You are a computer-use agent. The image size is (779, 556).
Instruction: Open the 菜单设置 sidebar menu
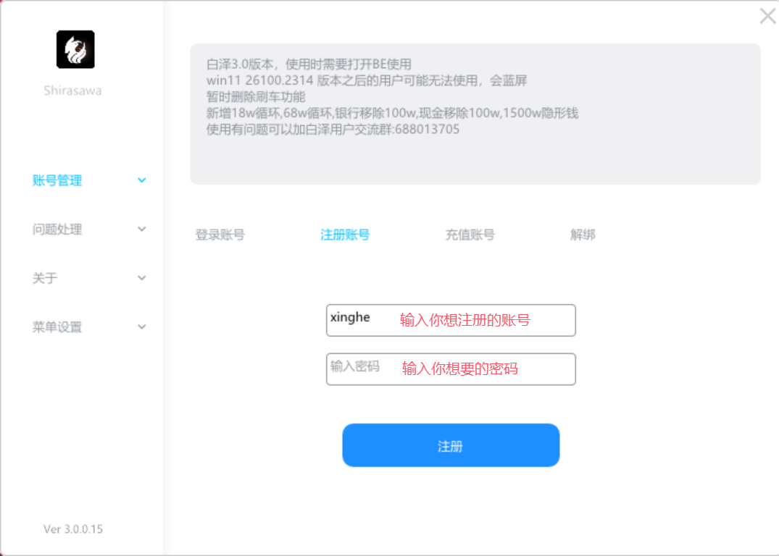tap(57, 327)
